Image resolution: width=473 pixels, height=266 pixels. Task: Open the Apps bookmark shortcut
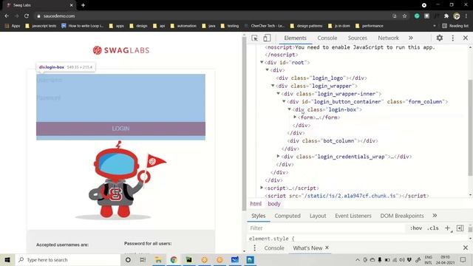coord(13,26)
